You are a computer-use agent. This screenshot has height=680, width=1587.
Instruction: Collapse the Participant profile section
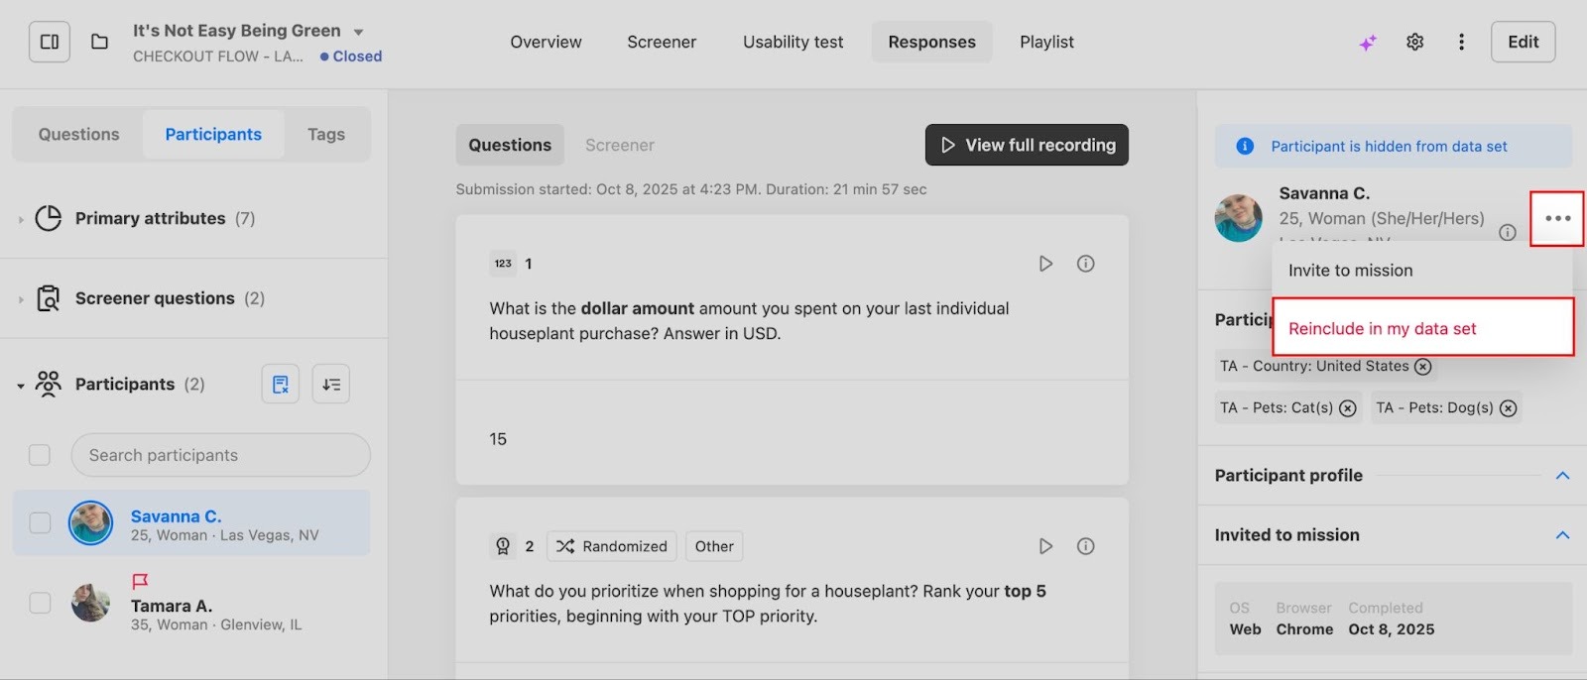pos(1562,476)
